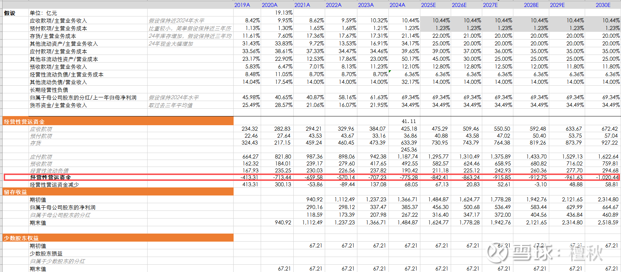Select the 294.68 cell
Image resolution: width=621 pixels, height=272 pixels.
coord(610,171)
